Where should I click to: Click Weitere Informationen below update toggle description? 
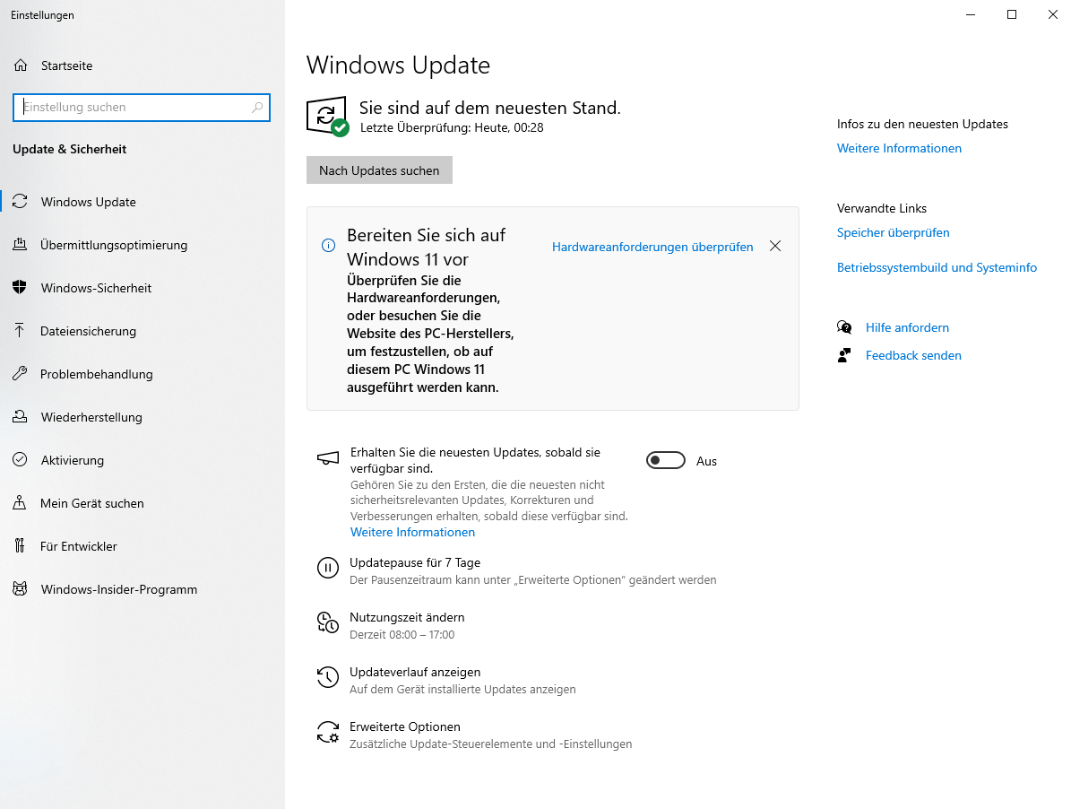pyautogui.click(x=412, y=532)
